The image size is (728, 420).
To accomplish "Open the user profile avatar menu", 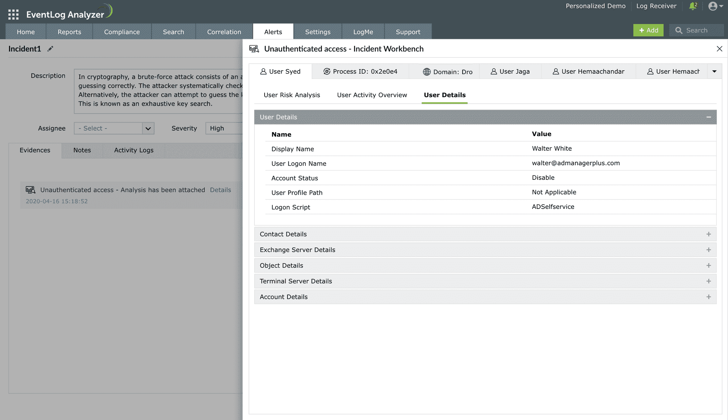I will click(x=715, y=6).
